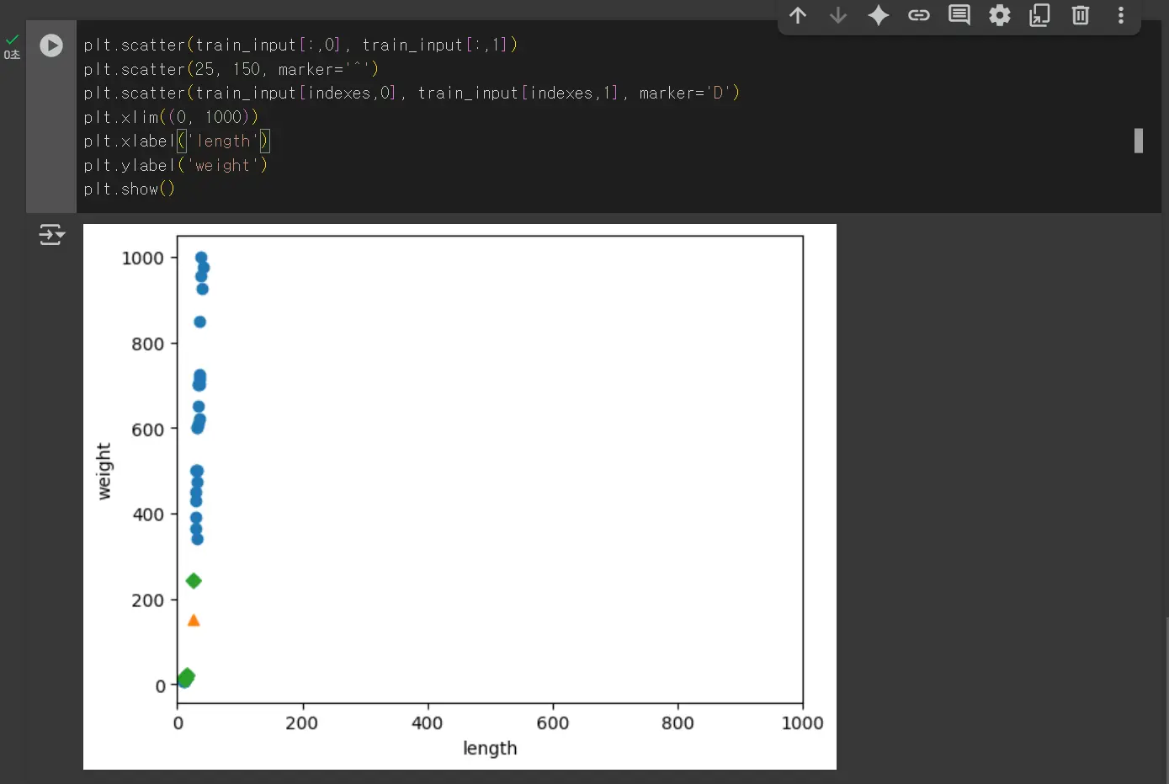Viewport: 1169px width, 784px height.
Task: Click the orange triangle marker in plot
Action: pyautogui.click(x=194, y=621)
